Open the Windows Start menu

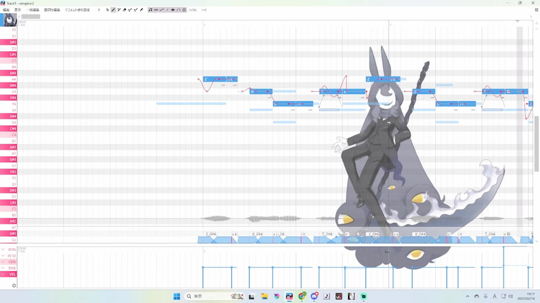click(x=177, y=296)
